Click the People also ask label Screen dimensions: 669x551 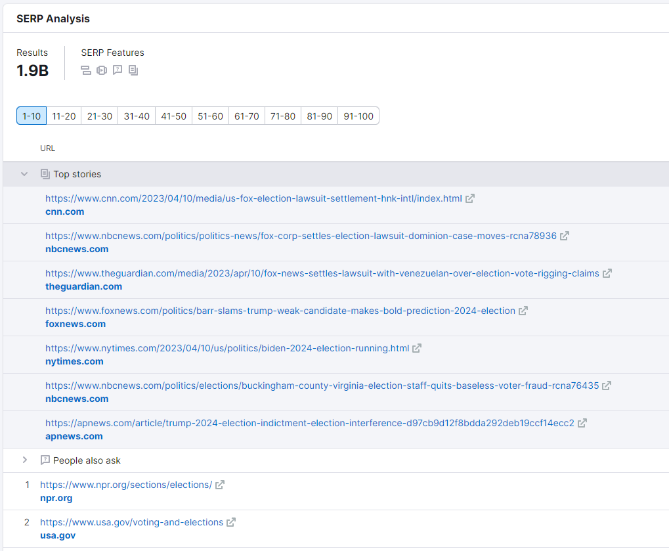click(x=87, y=460)
